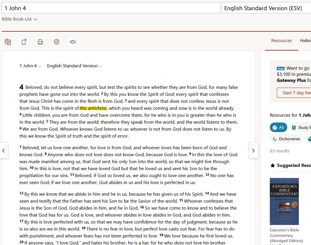Play audio with the speaker icon
The height and width of the screenshot is (245, 311).
[73, 42]
